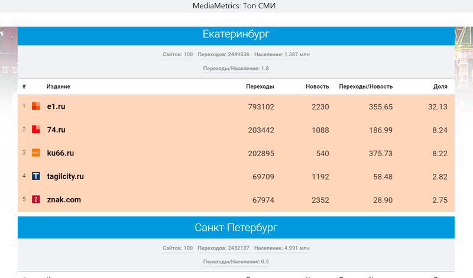This screenshot has width=473, height=278.
Task: Click the Издание column header
Action: pos(58,86)
